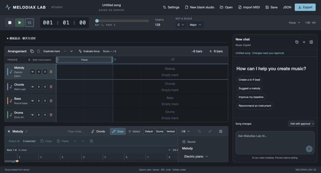Mute the Melody track
The image size is (321, 173).
[x=32, y=72]
